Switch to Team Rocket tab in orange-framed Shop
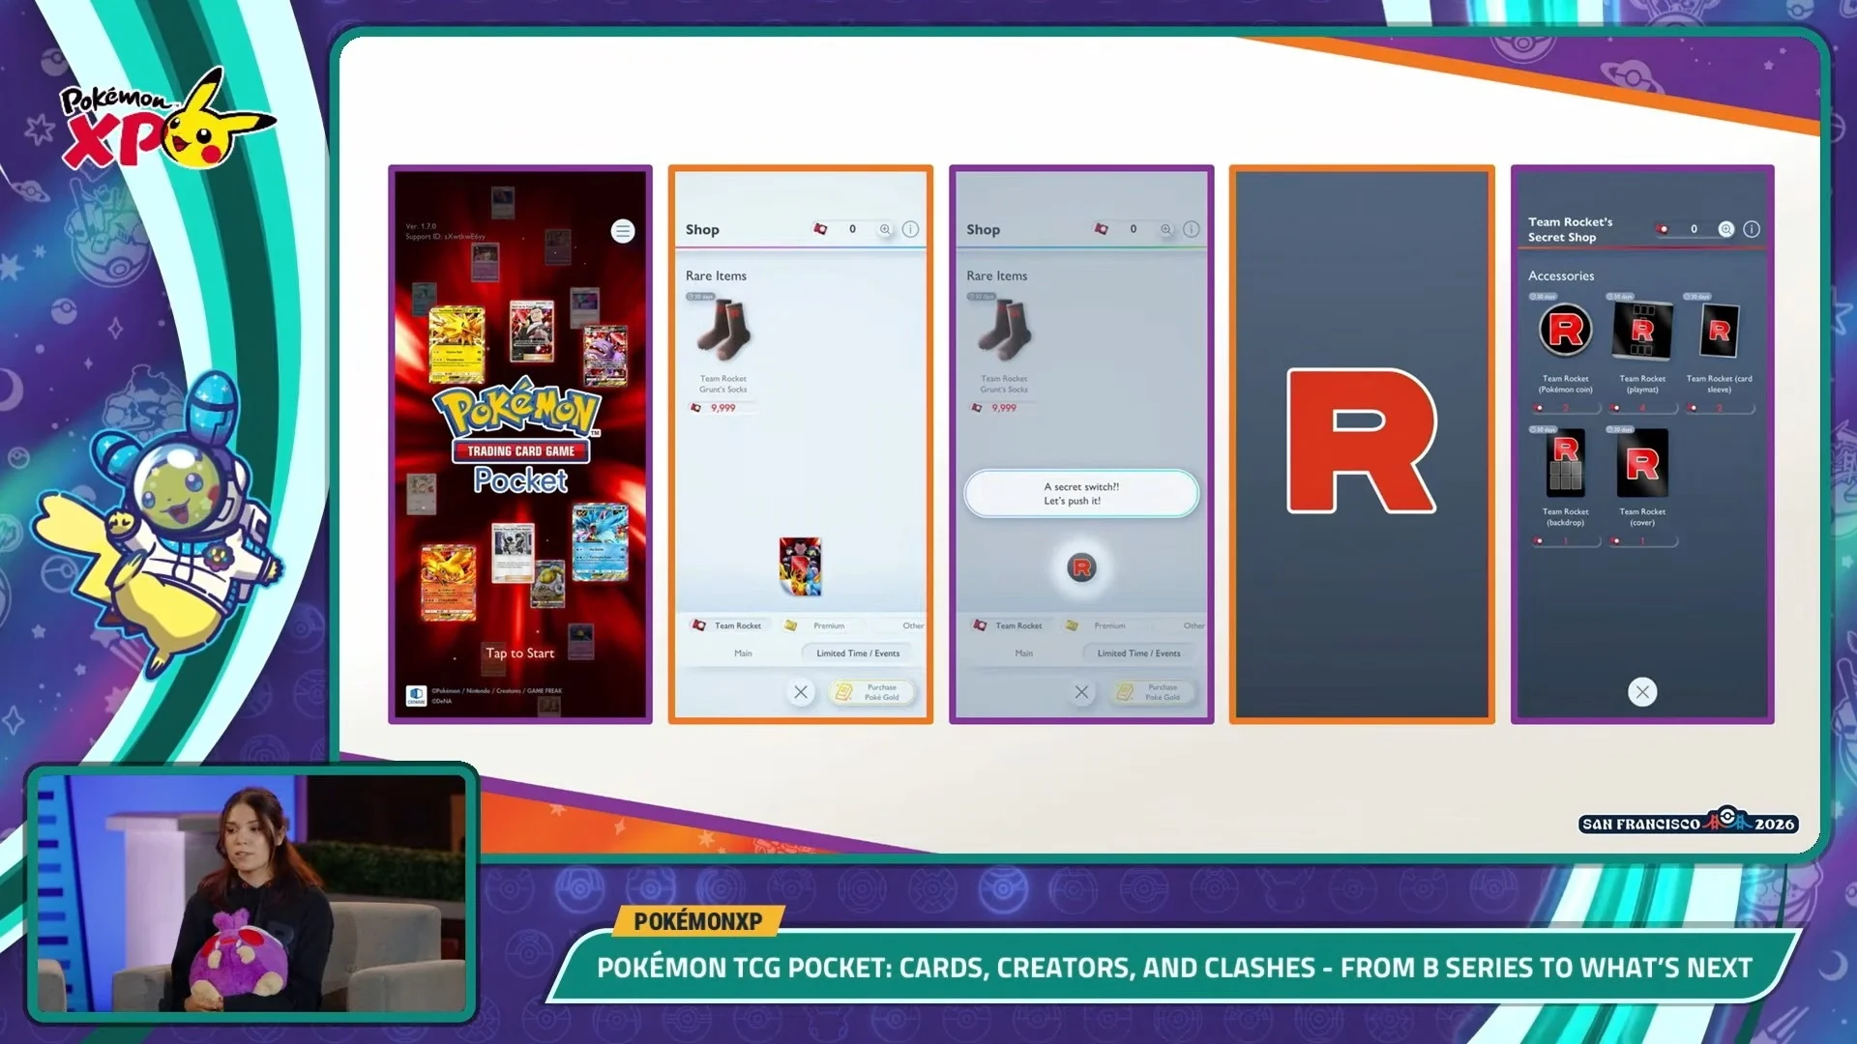Image resolution: width=1857 pixels, height=1044 pixels. [x=727, y=625]
